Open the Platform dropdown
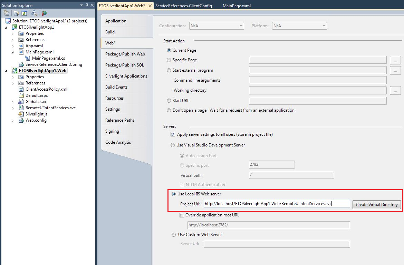The width and height of the screenshot is (404, 265). pyautogui.click(x=299, y=26)
